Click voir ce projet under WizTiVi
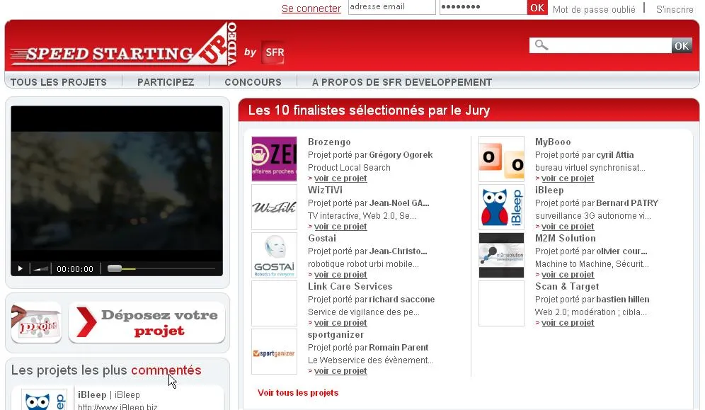 coord(340,227)
